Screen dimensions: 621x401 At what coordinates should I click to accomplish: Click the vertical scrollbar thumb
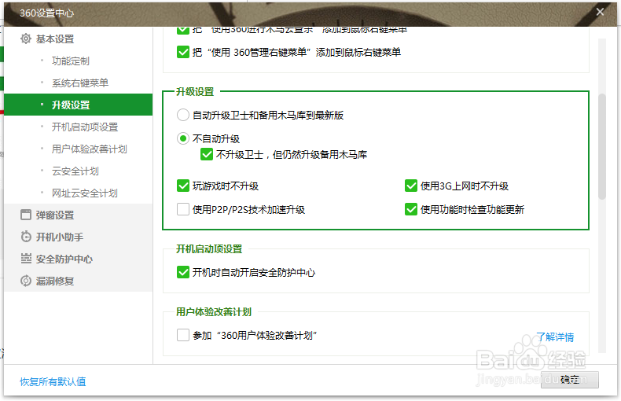(602, 146)
